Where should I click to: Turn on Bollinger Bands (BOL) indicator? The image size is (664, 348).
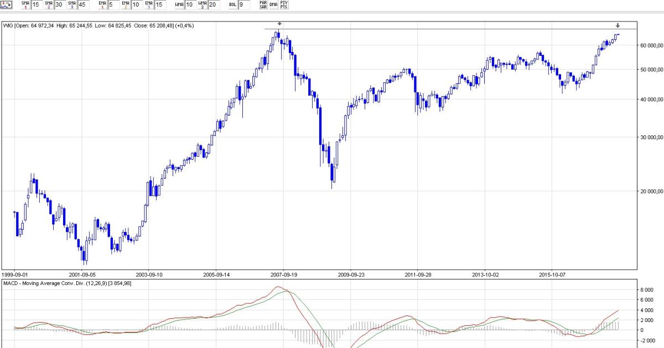[233, 5]
